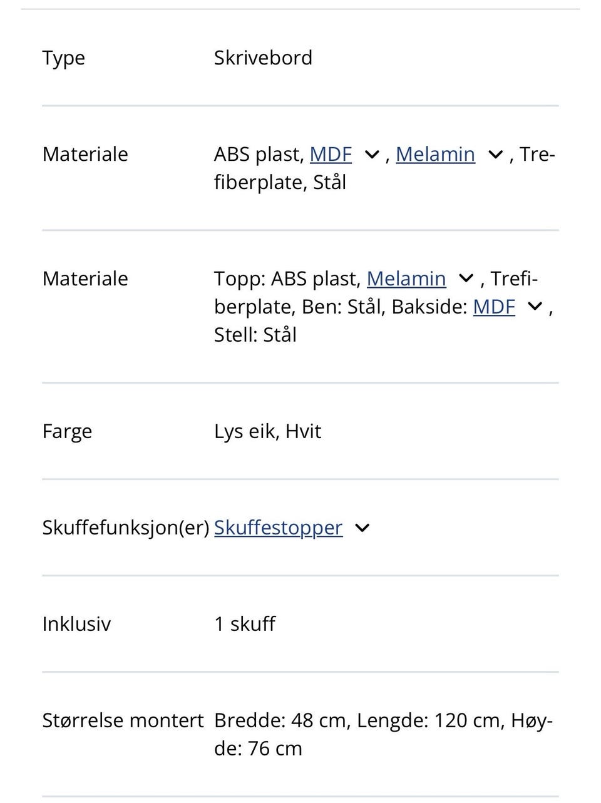Image resolution: width=601 pixels, height=803 pixels.
Task: Open the Skuffestopper link
Action: click(278, 528)
